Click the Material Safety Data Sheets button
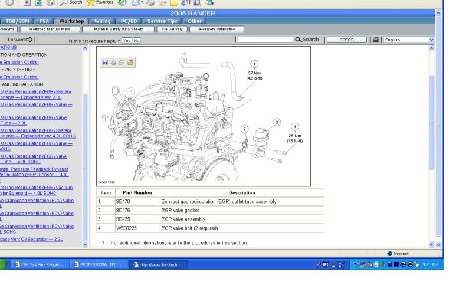The image size is (472, 295). 119,29
